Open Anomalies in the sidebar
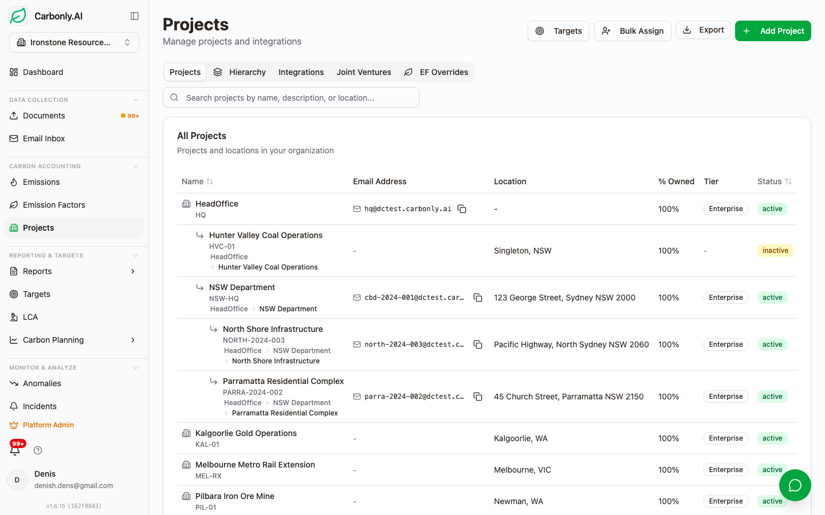Screen dimensions: 825x515 pos(74,383)
